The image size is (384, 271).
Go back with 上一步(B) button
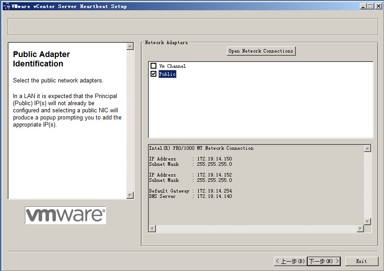point(290,261)
